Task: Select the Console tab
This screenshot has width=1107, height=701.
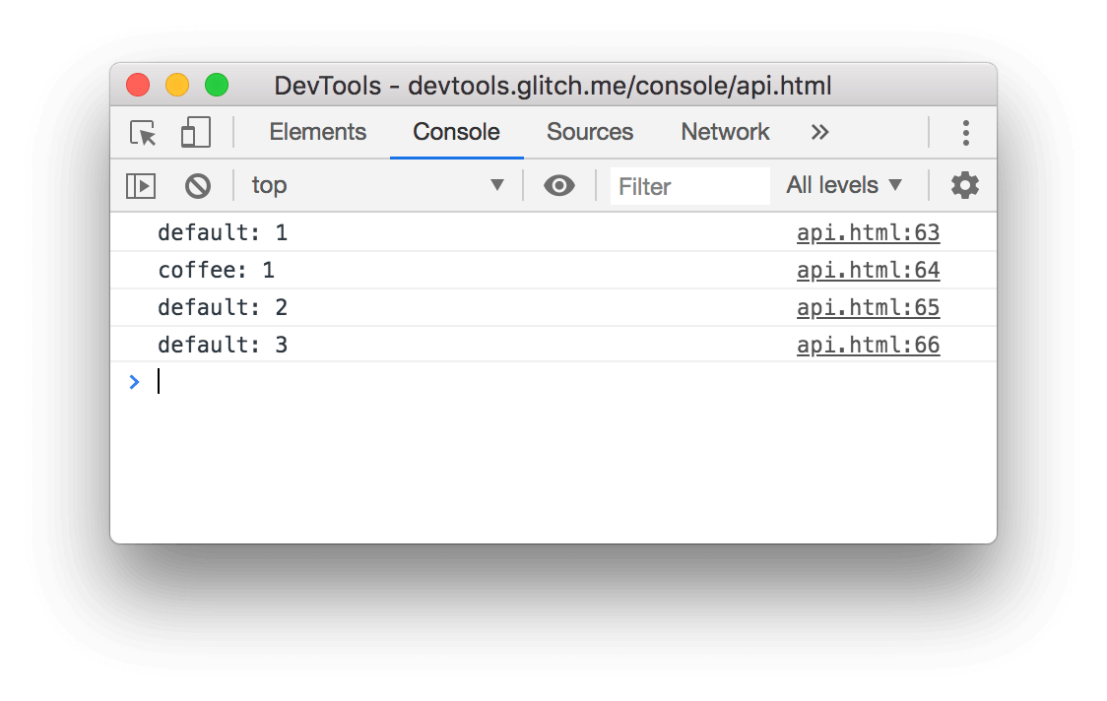Action: click(x=457, y=132)
